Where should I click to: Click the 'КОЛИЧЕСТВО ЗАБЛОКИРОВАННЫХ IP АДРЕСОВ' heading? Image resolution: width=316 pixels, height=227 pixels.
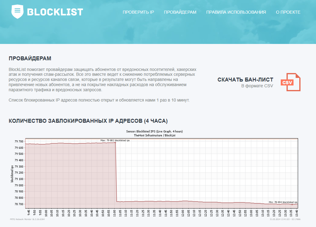click(88, 121)
